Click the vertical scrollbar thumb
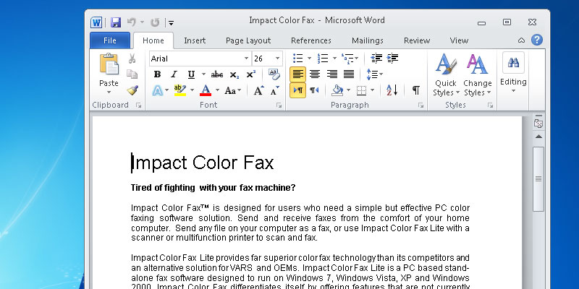Screen dimensions: 579x289 tap(538, 178)
